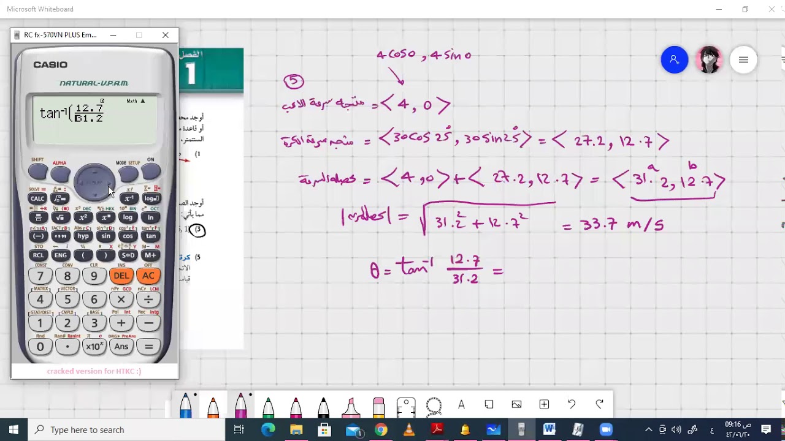Redo the whiteboard stroke
This screenshot has height=441, width=785.
click(599, 404)
